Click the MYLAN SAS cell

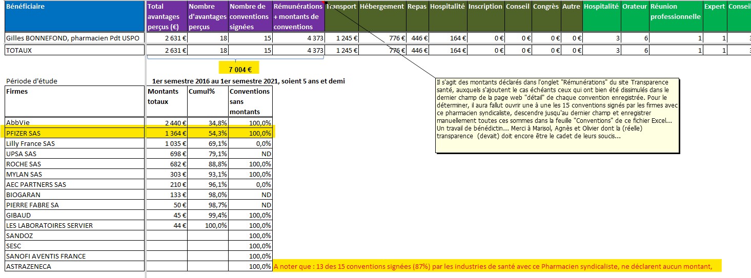(x=75, y=174)
